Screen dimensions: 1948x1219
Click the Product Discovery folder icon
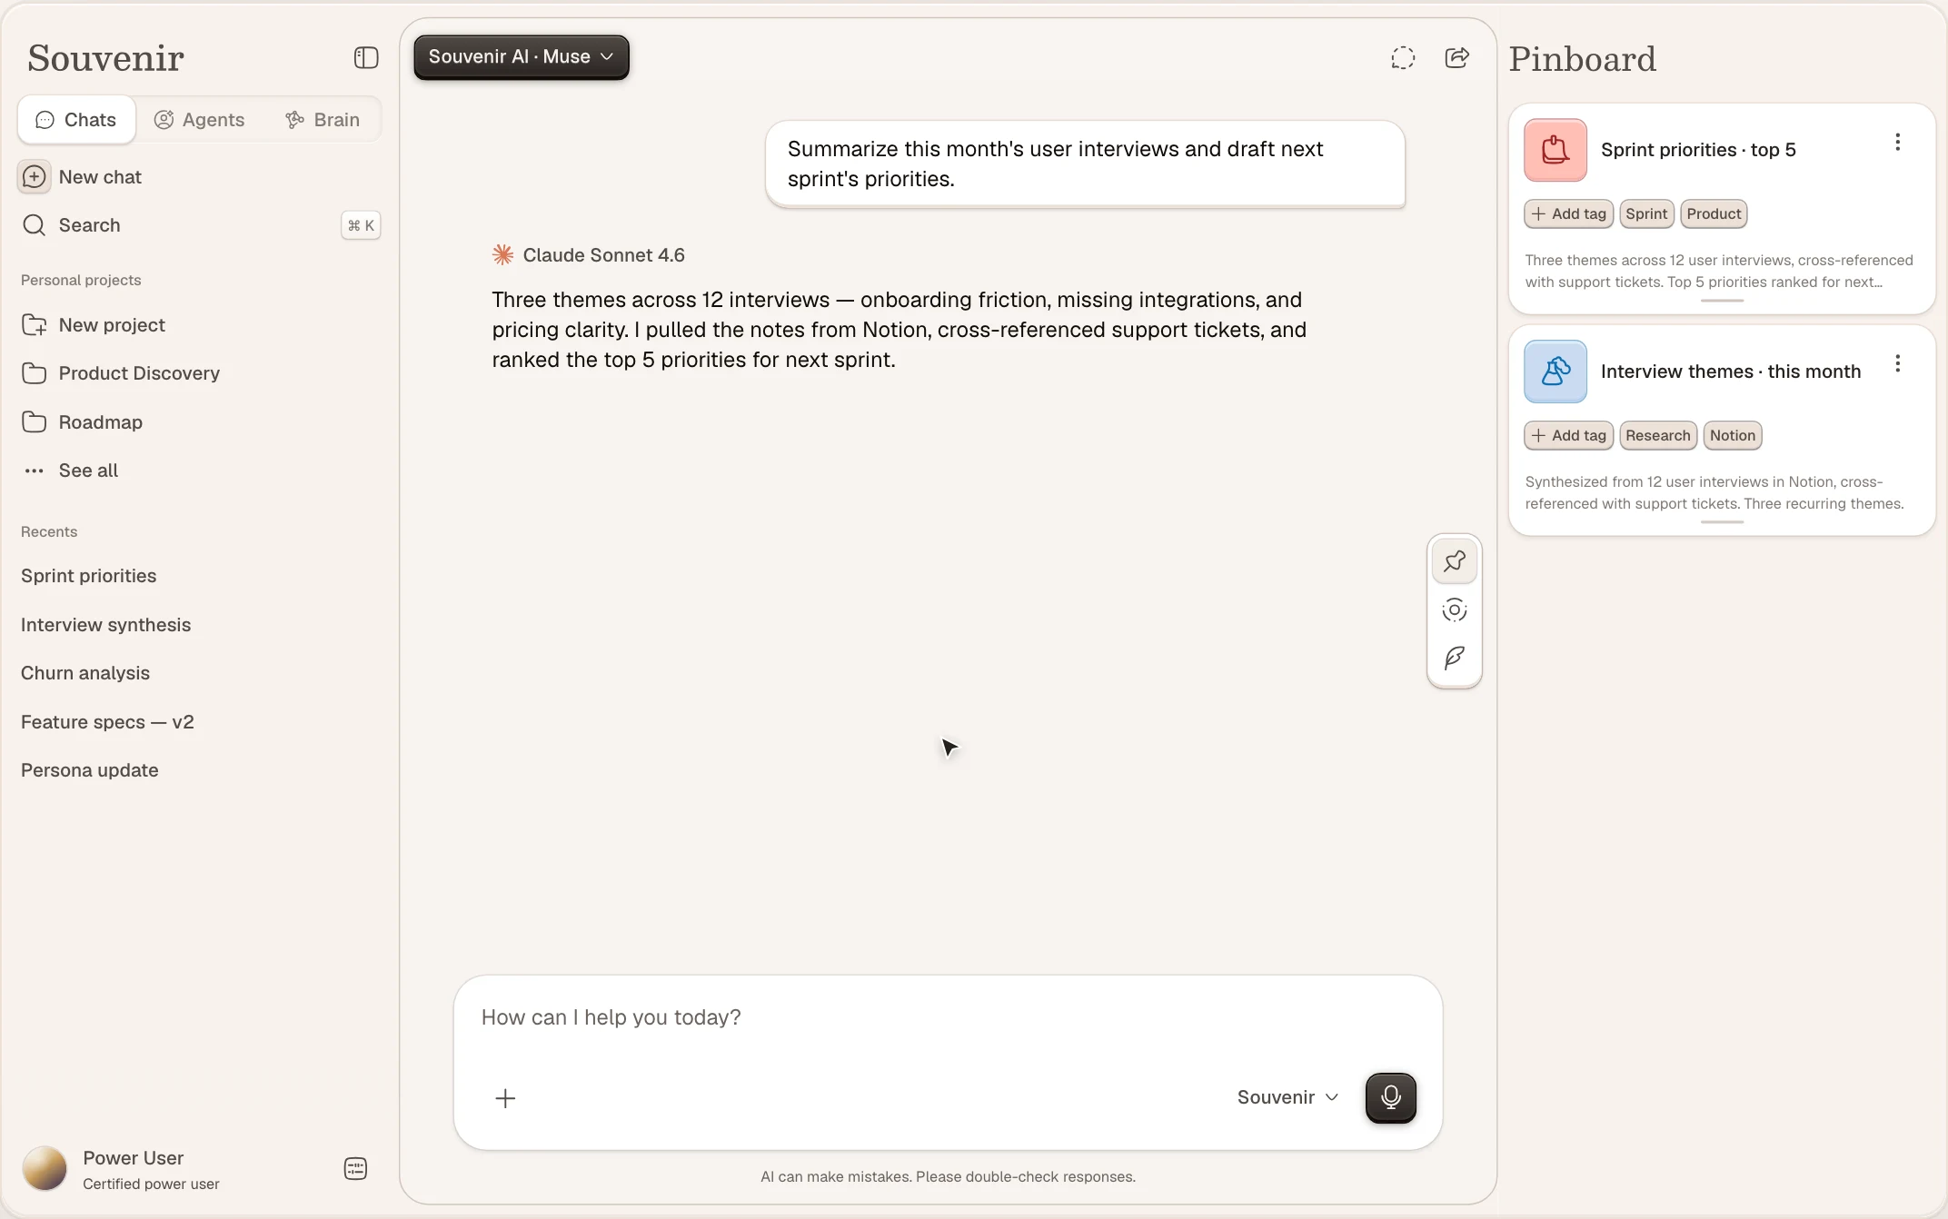[x=35, y=373]
